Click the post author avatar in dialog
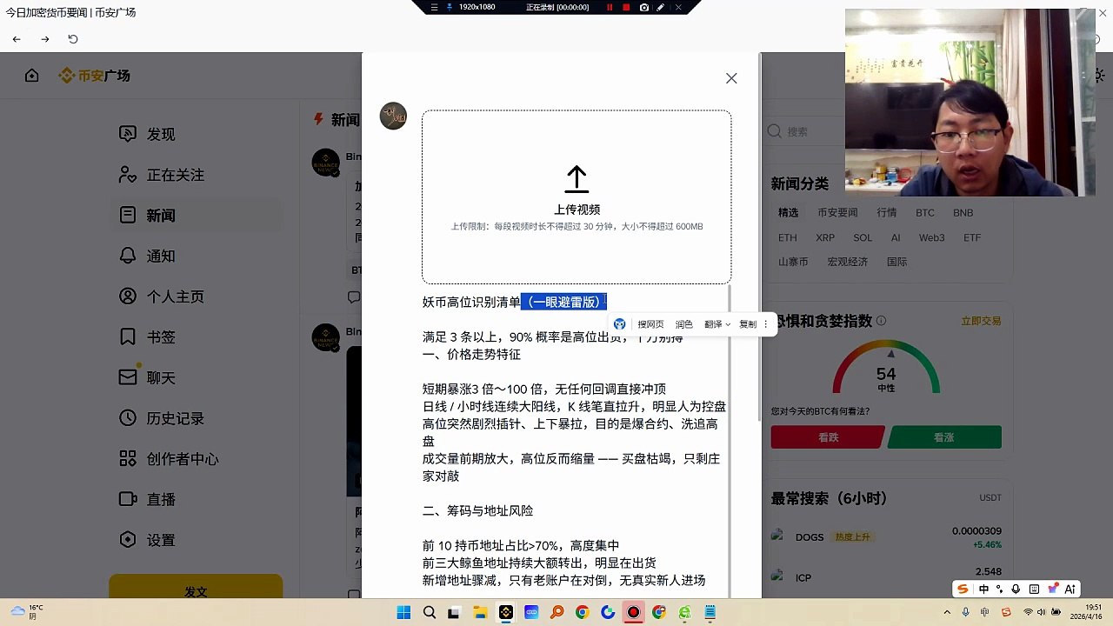This screenshot has height=626, width=1113. [393, 116]
